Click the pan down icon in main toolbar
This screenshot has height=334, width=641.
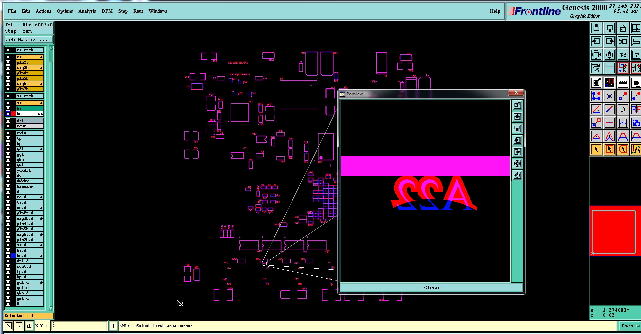coord(610,28)
